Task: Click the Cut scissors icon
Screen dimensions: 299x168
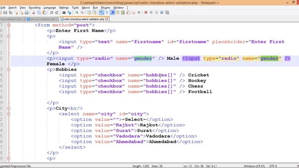Action: pyautogui.click(x=34, y=13)
